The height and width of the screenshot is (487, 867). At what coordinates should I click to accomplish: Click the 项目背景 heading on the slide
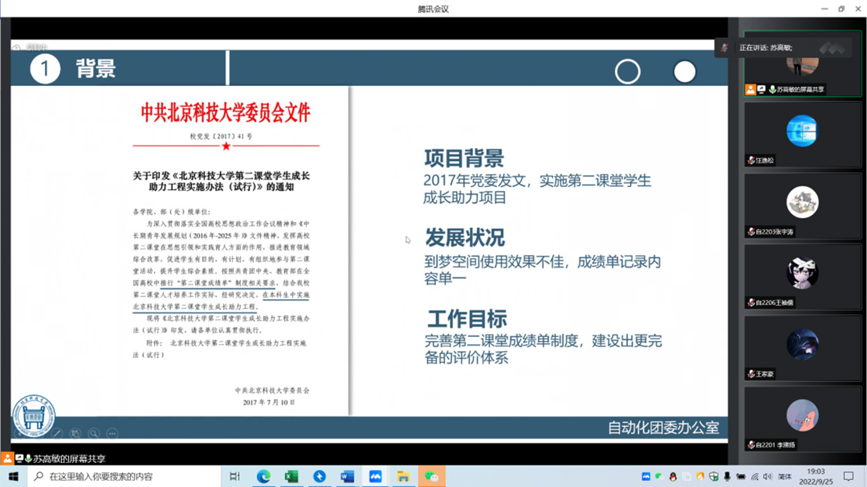464,158
